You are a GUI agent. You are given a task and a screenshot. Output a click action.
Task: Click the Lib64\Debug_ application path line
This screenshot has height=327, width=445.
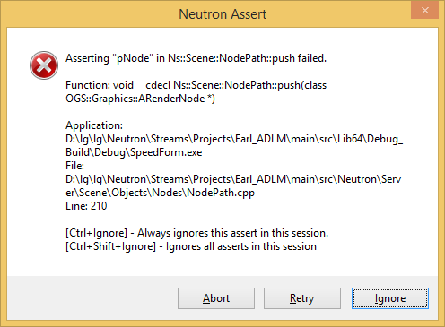coord(234,139)
